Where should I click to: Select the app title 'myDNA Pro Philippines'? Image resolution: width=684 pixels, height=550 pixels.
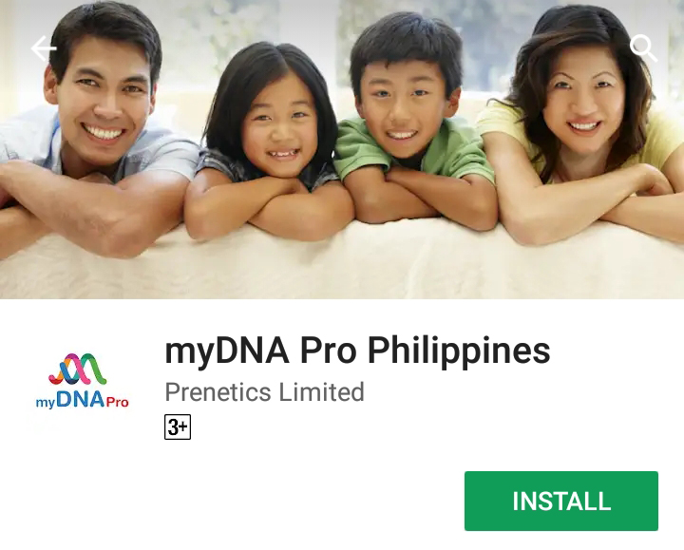click(x=357, y=351)
